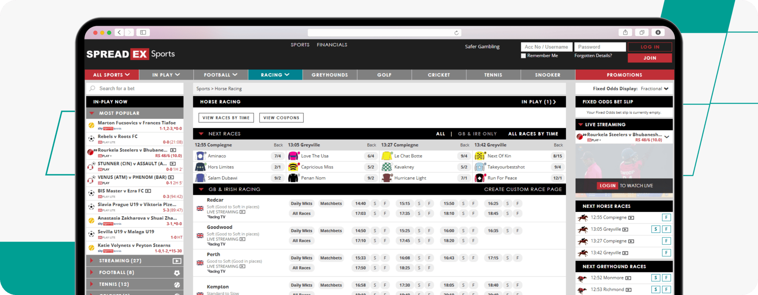Click the UK flag beside Goodwood
758x295 pixels.
click(200, 236)
